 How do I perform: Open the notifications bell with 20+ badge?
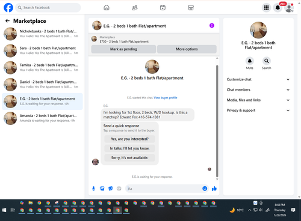(278, 8)
